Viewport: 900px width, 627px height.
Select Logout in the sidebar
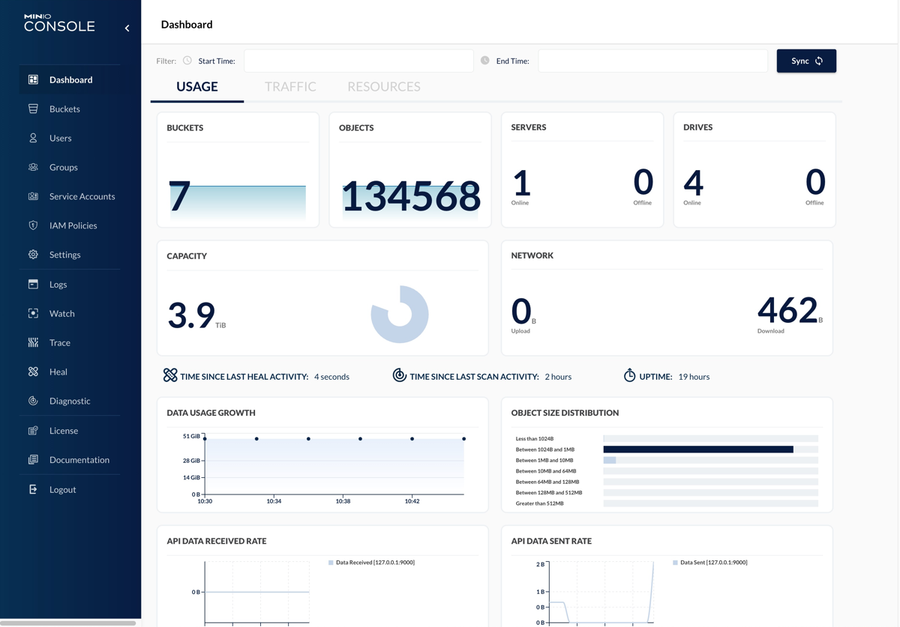(70, 489)
